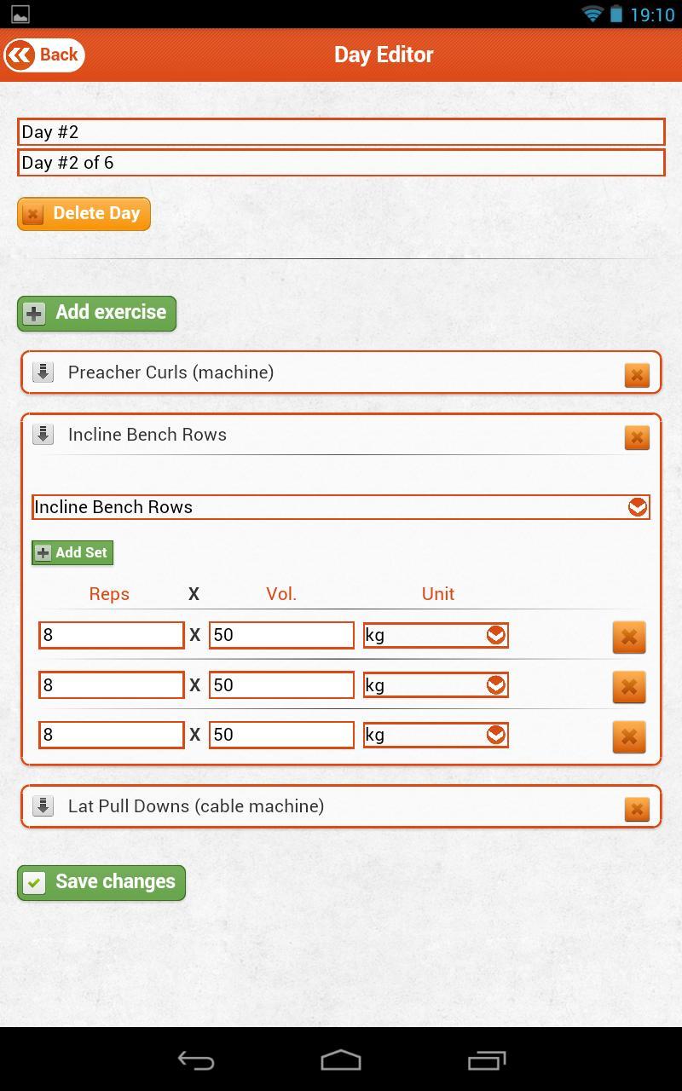Screen dimensions: 682x1091
Task: Tap the Back navigation button
Action: [44, 55]
